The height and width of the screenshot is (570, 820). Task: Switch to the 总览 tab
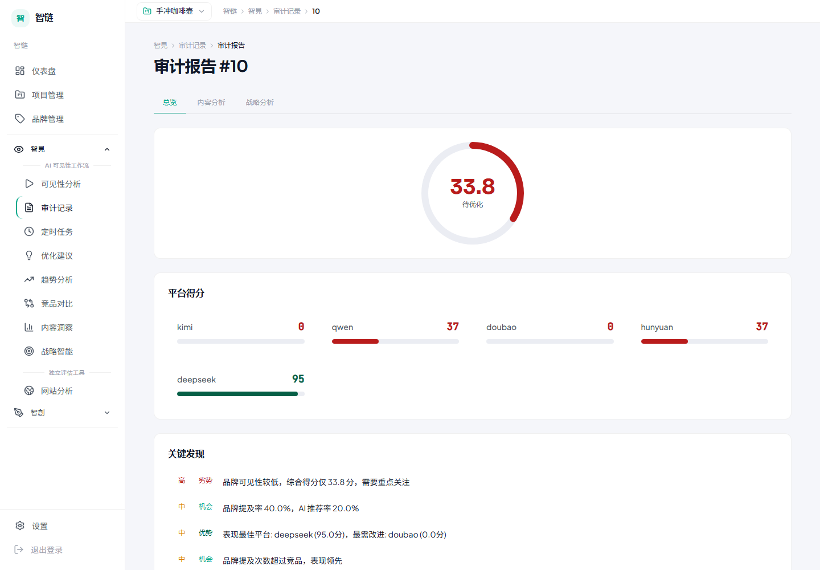[x=170, y=103]
